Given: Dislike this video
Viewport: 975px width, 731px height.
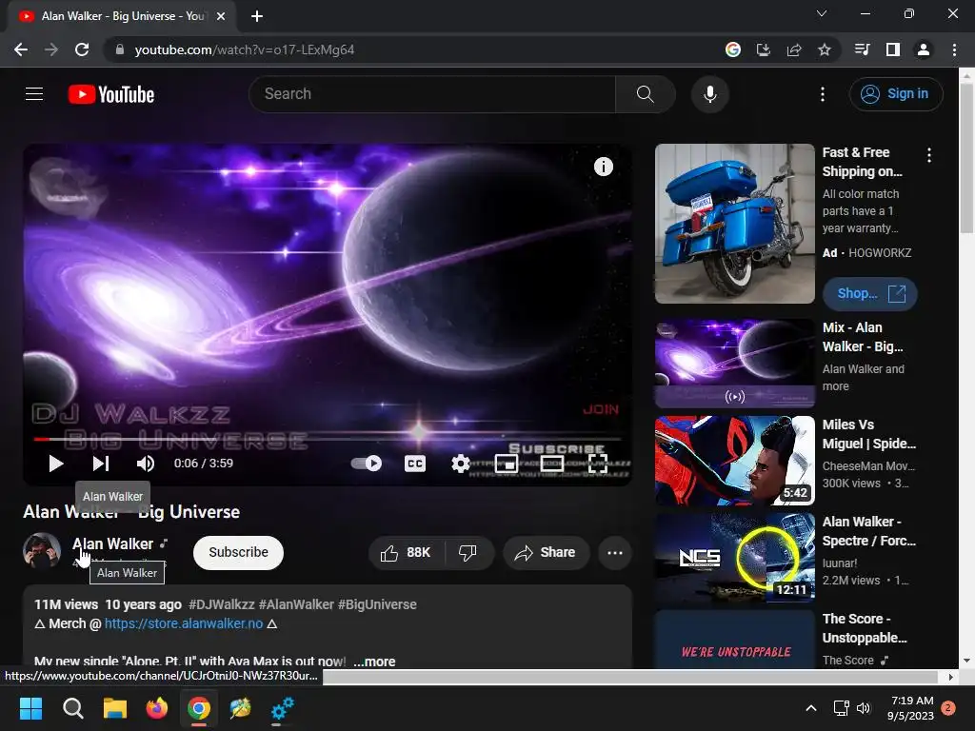Looking at the screenshot, I should pyautogui.click(x=468, y=552).
